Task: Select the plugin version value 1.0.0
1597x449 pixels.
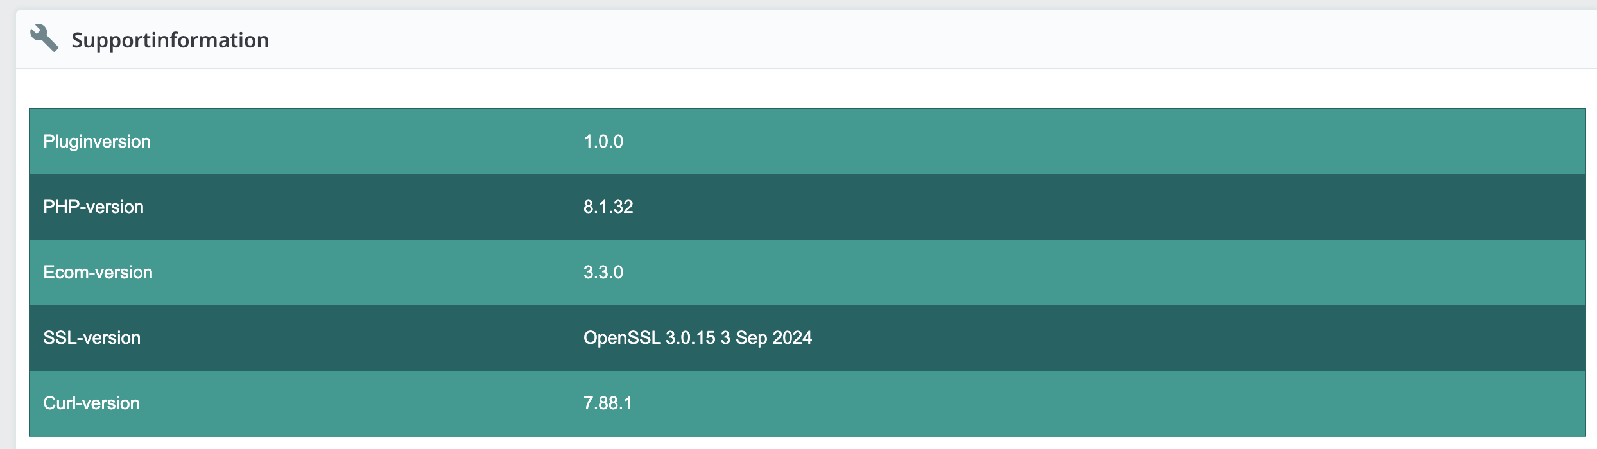Action: click(603, 141)
